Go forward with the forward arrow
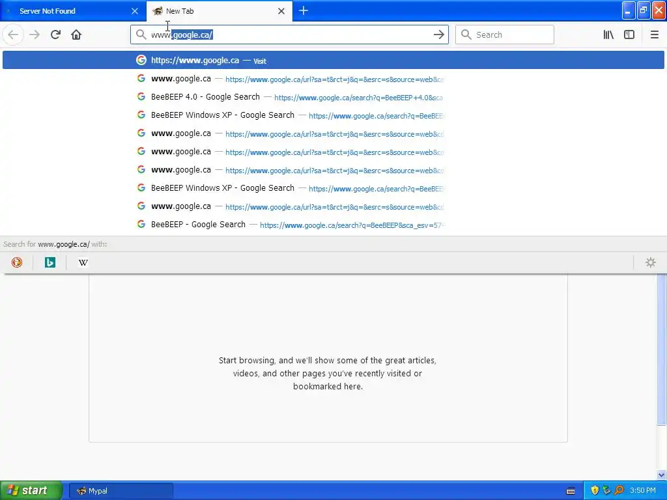 tap(35, 35)
